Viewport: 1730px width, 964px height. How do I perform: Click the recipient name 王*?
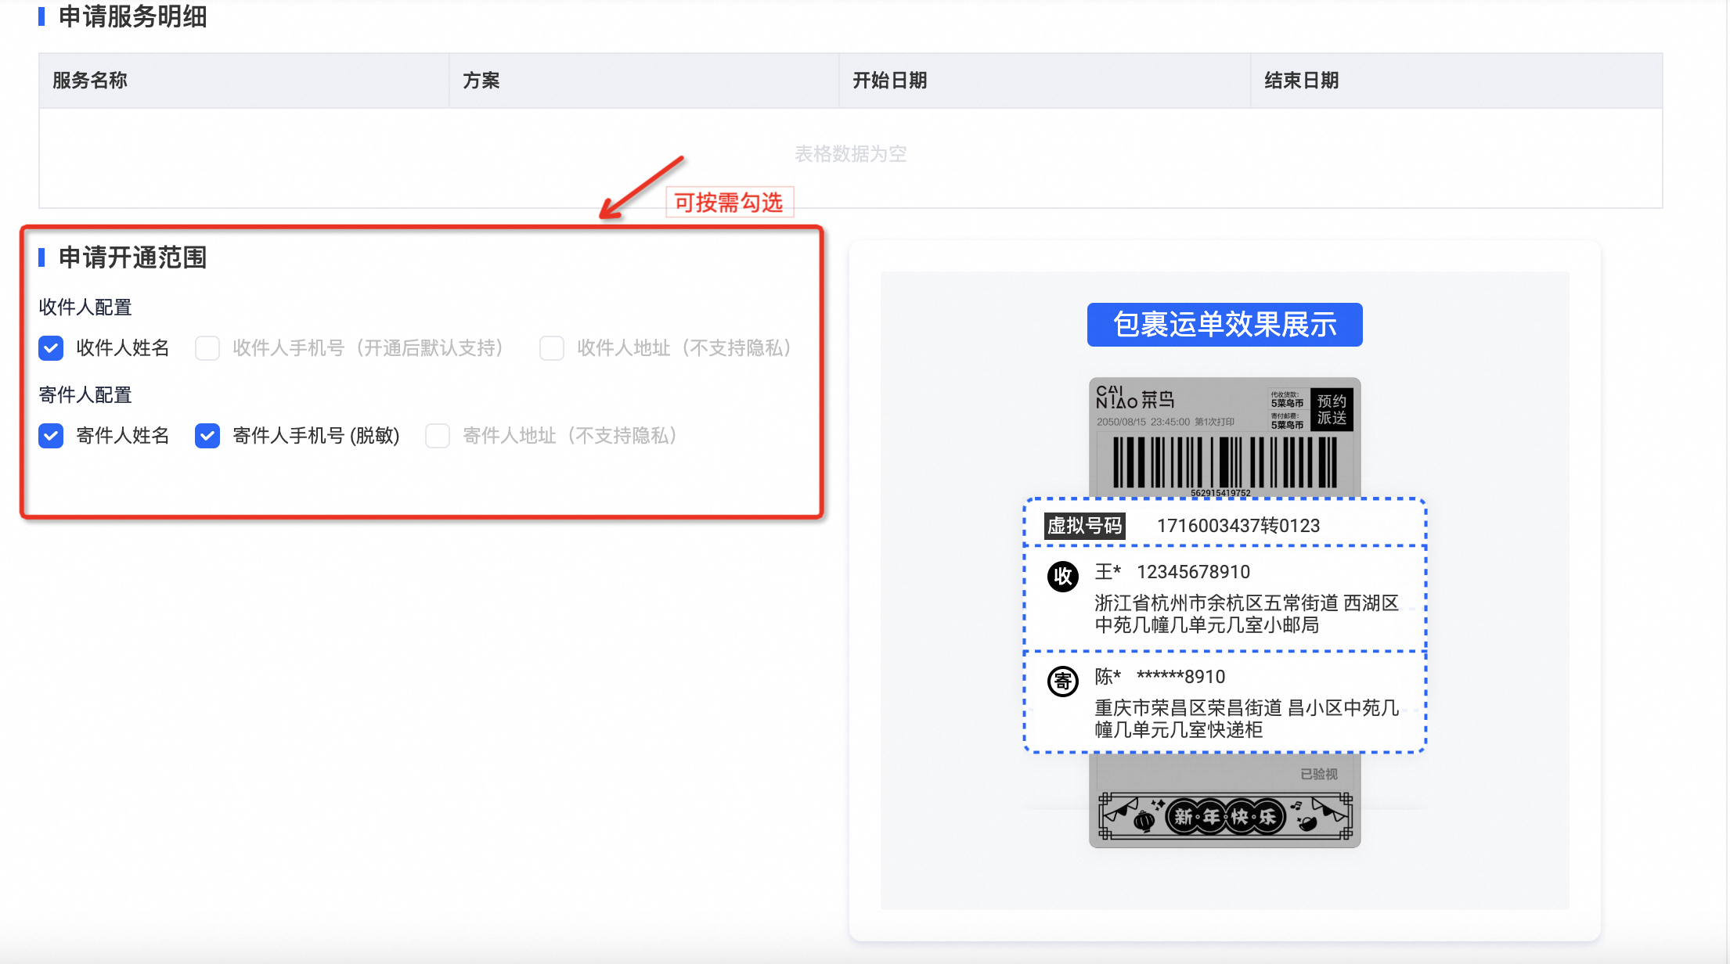click(x=1108, y=572)
